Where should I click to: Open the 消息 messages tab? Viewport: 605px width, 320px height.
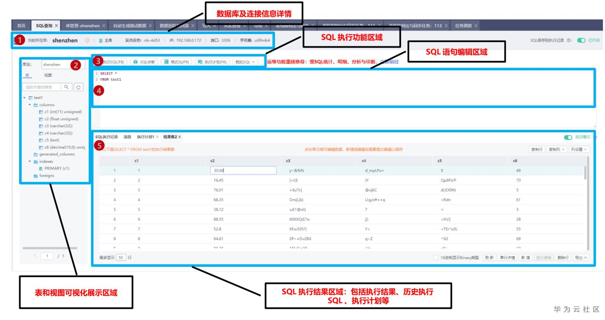127,137
